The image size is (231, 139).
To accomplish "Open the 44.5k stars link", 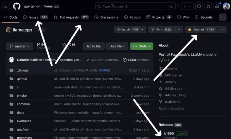I will tap(174, 88).
